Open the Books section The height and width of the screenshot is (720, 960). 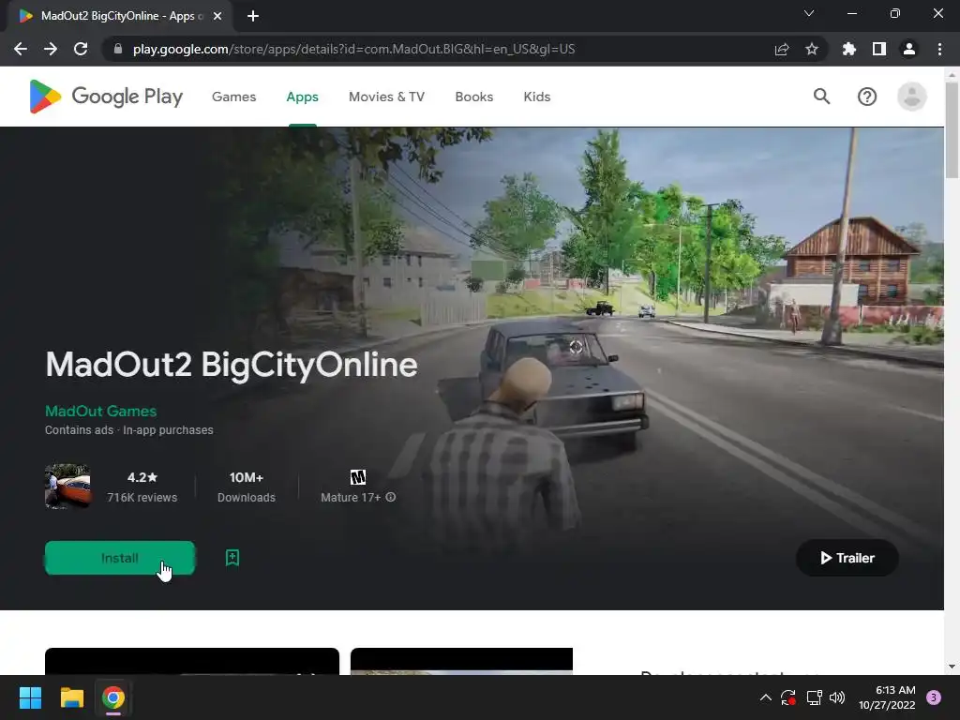pyautogui.click(x=473, y=97)
